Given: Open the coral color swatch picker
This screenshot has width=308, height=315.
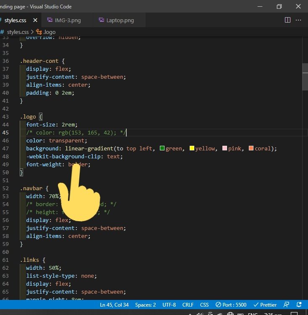Looking at the screenshot, I should click(x=251, y=148).
